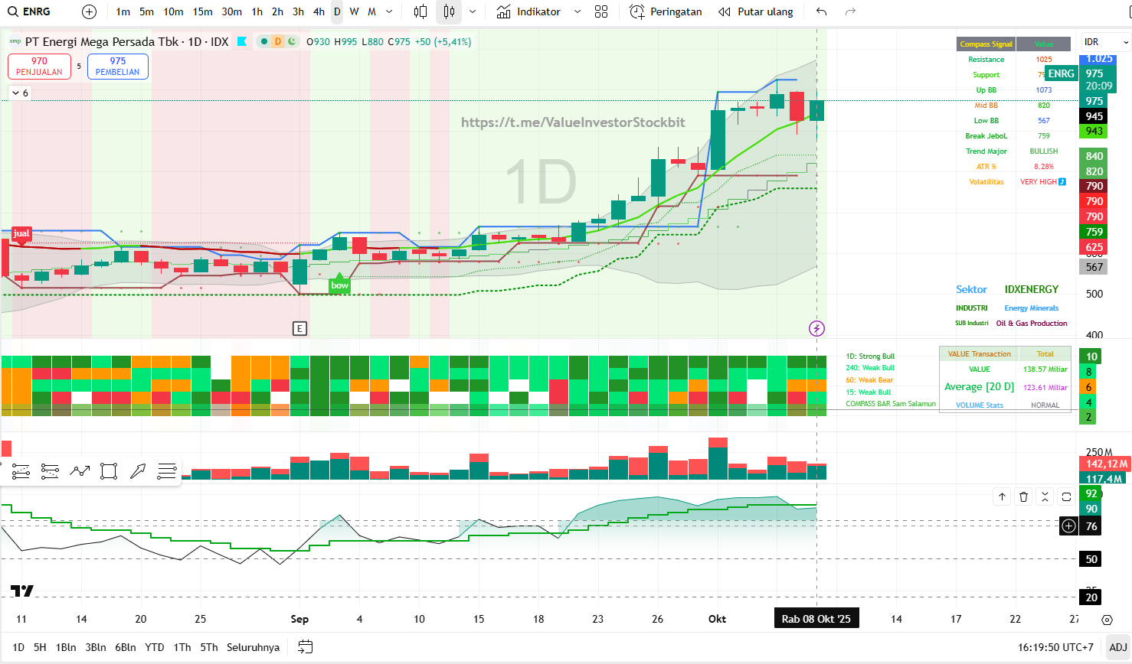Delete the indicator pane with trash icon

[x=1023, y=497]
